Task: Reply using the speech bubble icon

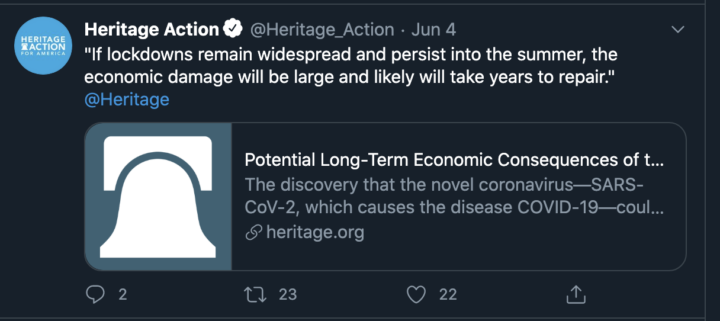Action: coord(95,294)
